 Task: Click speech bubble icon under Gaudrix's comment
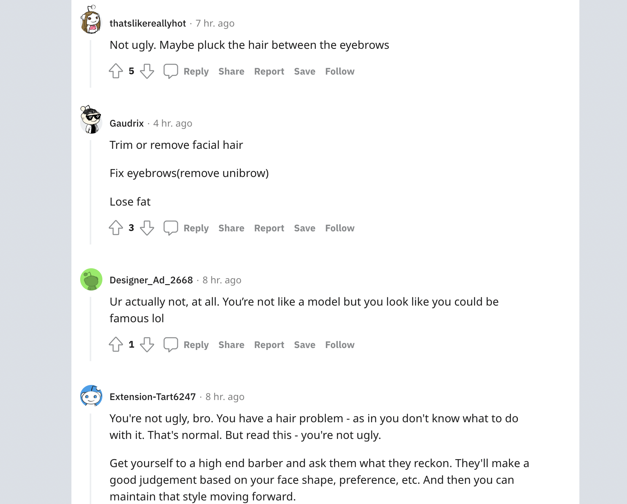click(171, 228)
